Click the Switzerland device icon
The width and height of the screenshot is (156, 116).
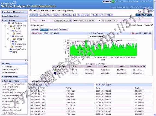pyautogui.click(x=13, y=44)
